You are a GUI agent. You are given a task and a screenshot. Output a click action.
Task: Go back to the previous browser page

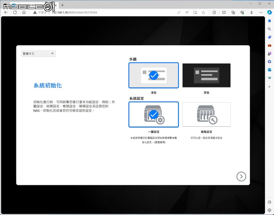pyautogui.click(x=6, y=13)
